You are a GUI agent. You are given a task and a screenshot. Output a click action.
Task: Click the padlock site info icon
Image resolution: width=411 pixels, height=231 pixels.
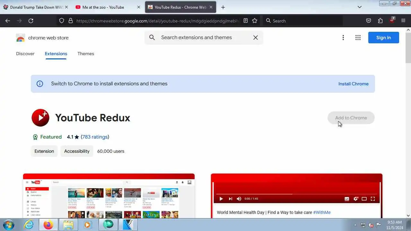[71, 21]
